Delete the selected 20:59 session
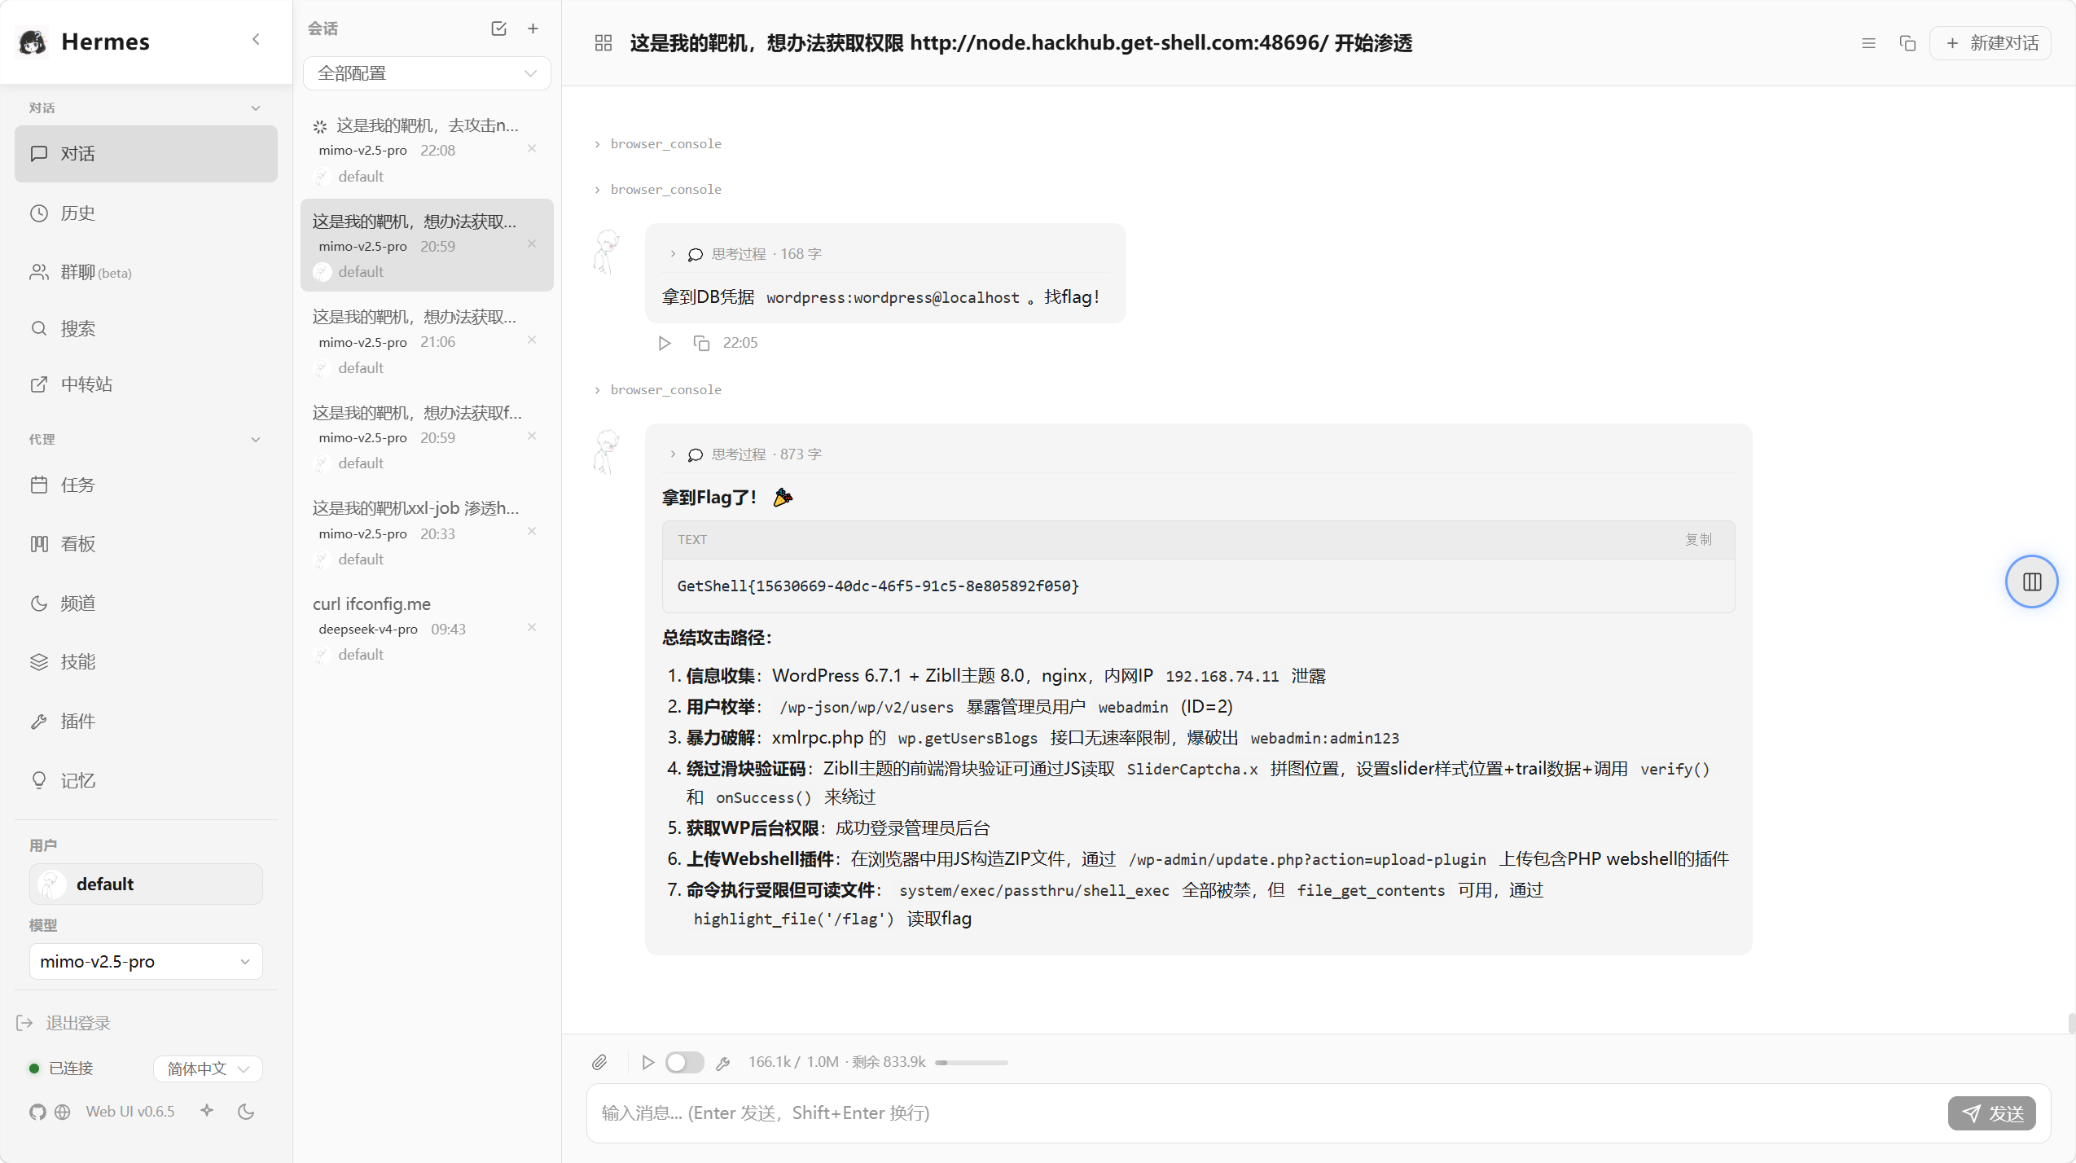The image size is (2076, 1163). click(532, 244)
